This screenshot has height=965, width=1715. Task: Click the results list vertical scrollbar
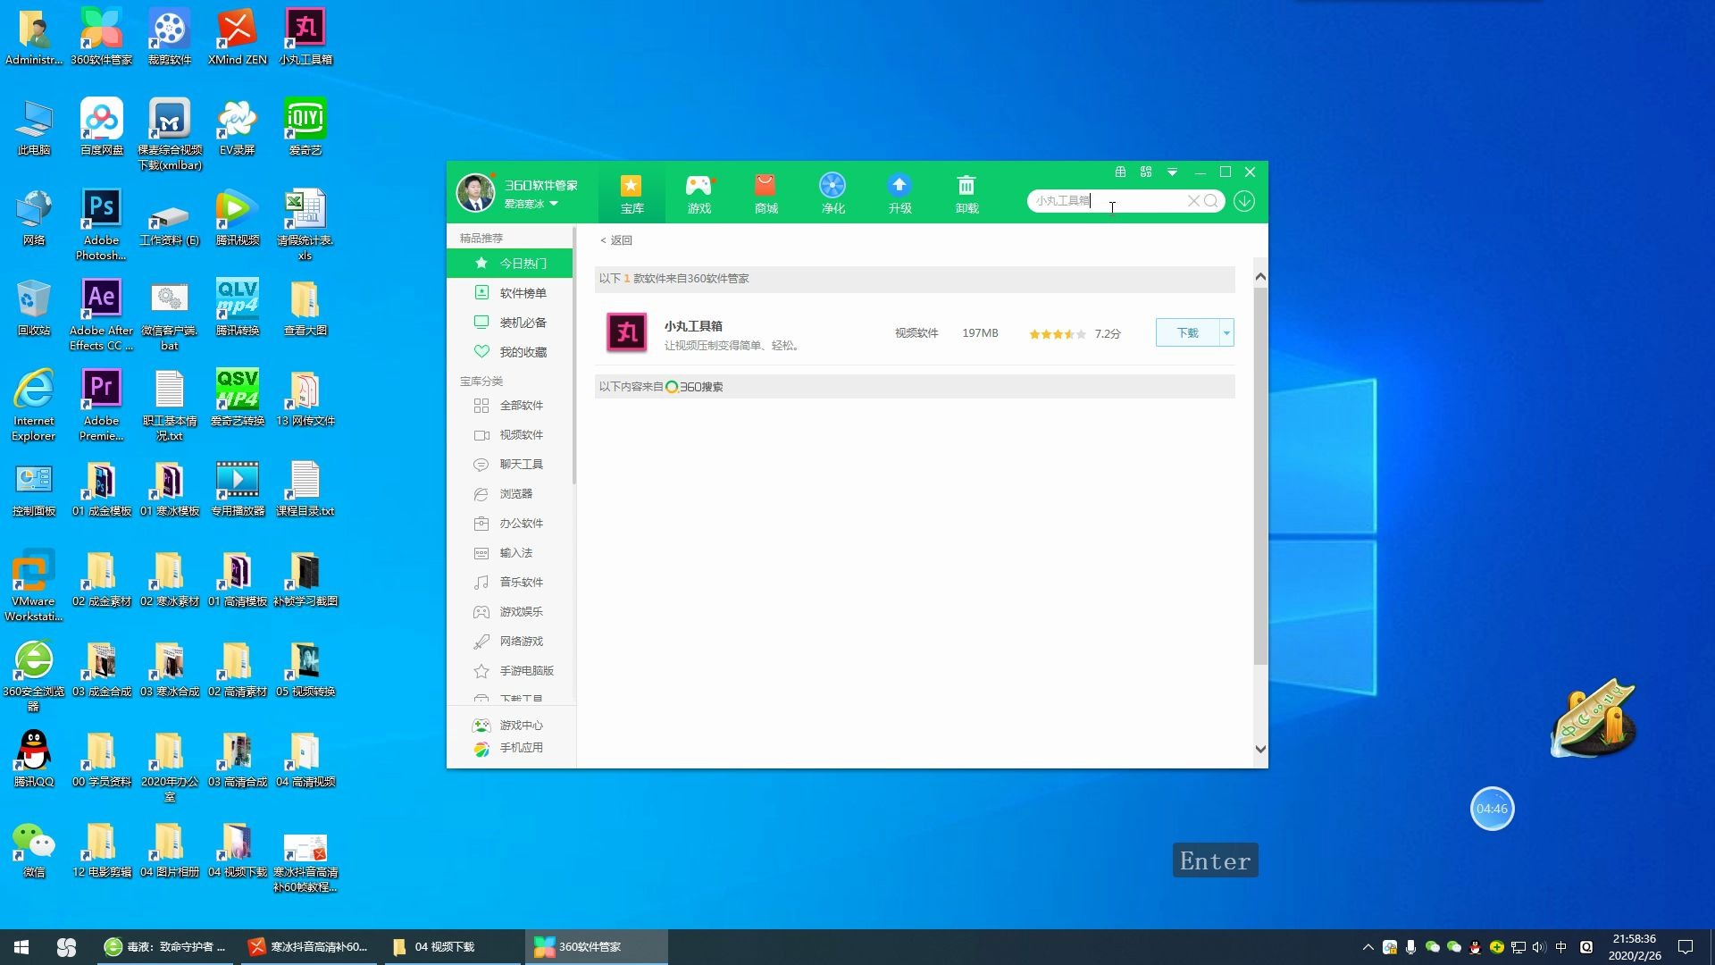click(x=1260, y=474)
